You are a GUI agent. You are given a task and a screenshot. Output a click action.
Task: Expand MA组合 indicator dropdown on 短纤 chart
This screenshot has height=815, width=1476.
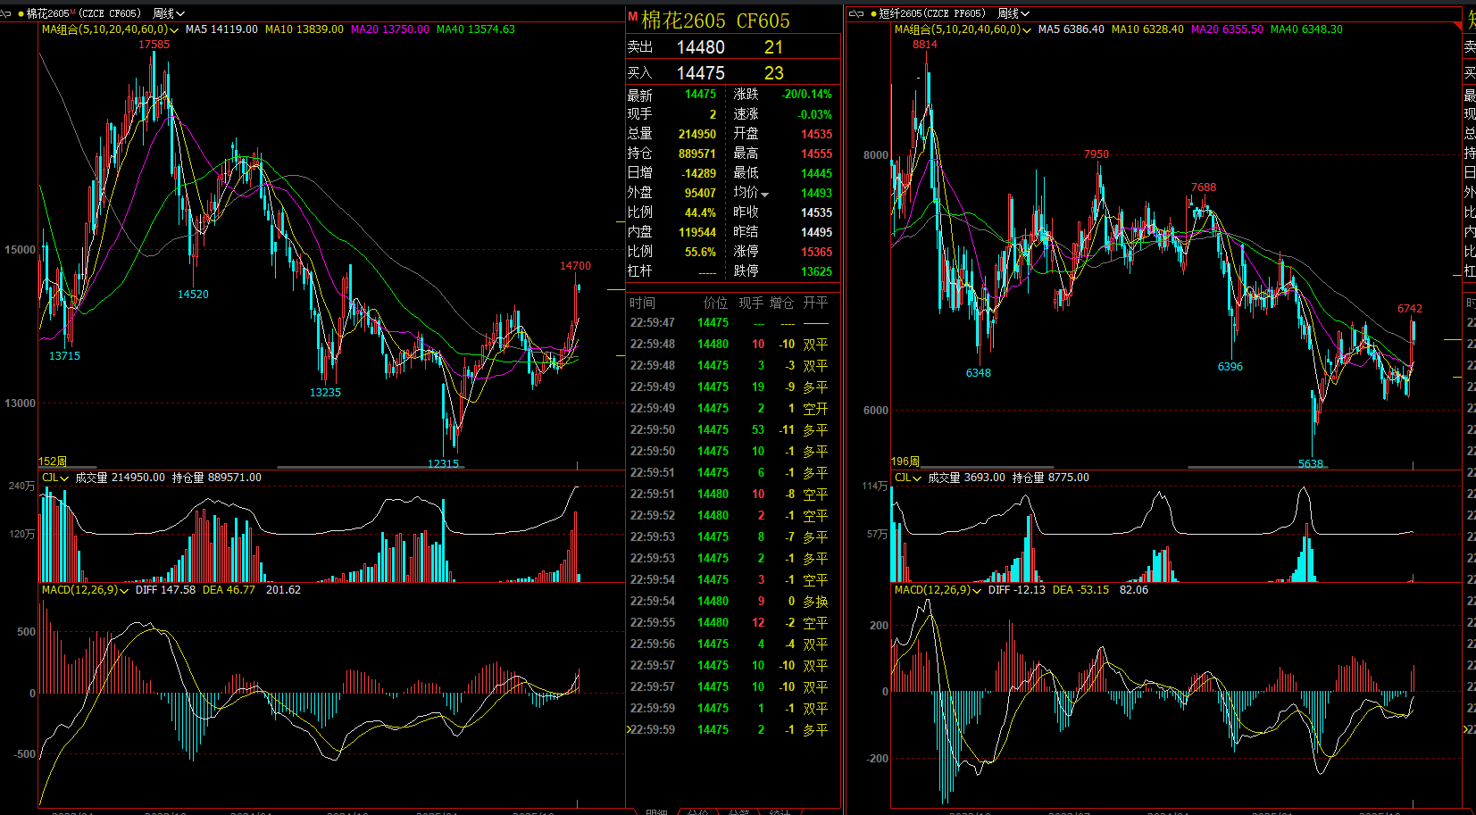(1027, 30)
